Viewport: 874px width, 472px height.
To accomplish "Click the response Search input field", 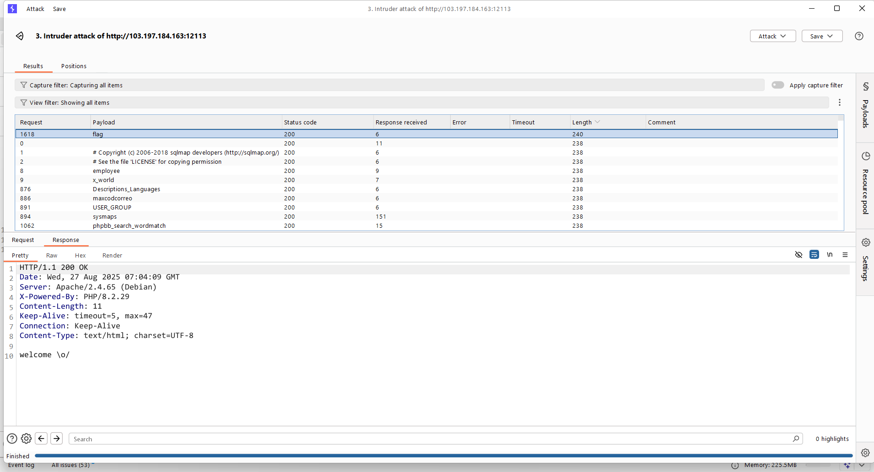I will (x=430, y=439).
